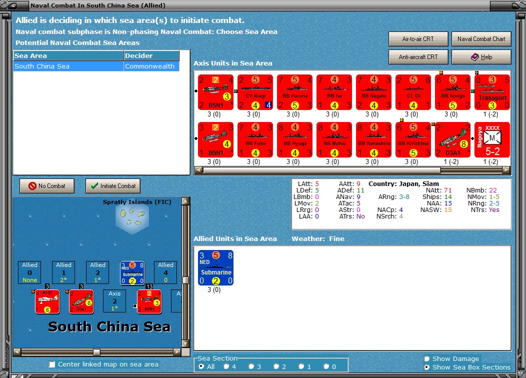Select the BB Fuso battleship counter
Viewport: 526px width, 378px height.
pos(255,139)
